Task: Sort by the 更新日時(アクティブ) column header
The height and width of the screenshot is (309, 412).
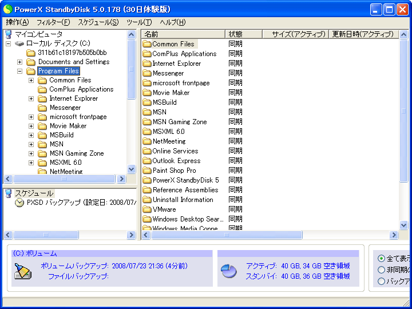Action: (364, 34)
